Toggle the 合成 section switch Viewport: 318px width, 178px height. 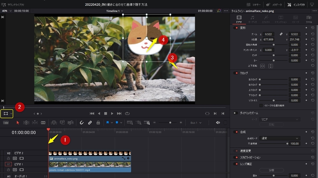[235, 132]
